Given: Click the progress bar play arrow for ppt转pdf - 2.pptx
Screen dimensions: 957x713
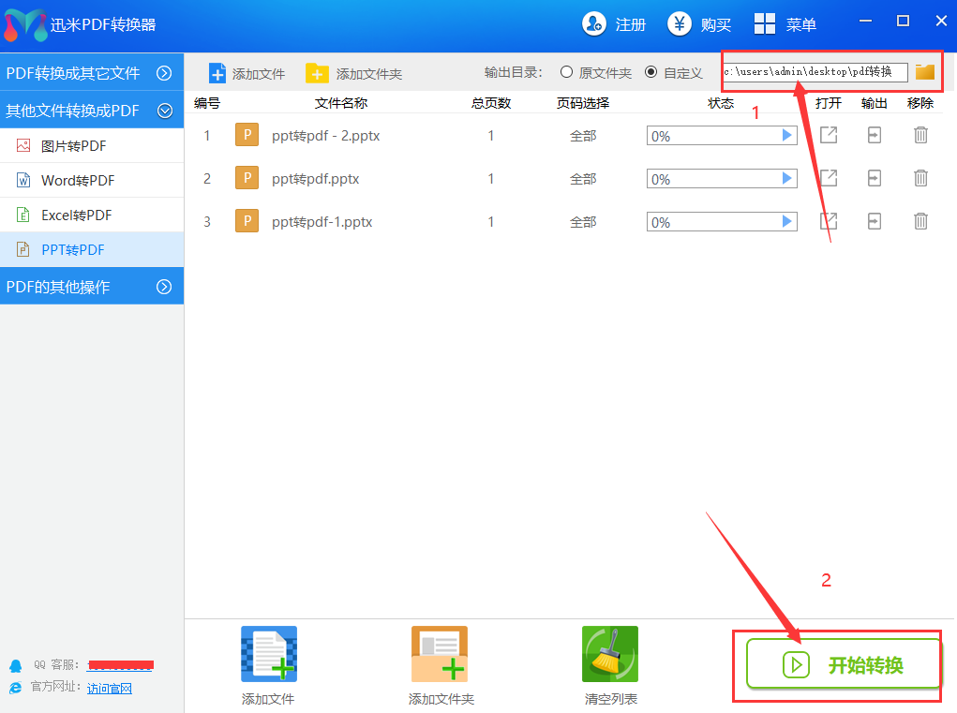Looking at the screenshot, I should point(787,136).
